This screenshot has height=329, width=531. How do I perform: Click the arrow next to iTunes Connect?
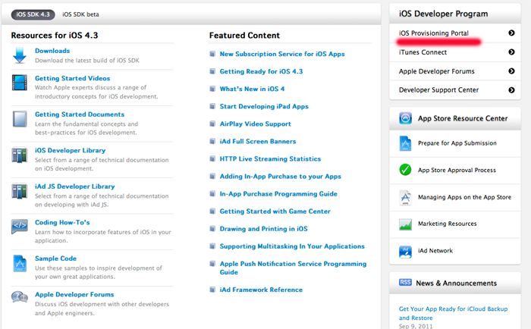point(511,52)
